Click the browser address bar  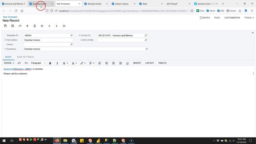pos(124,11)
